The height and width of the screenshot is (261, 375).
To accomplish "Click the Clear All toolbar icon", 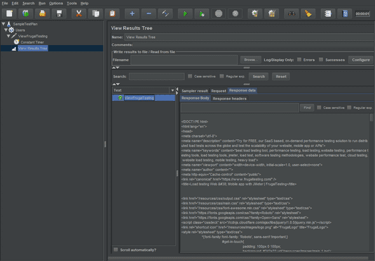I will pyautogui.click(x=271, y=13).
